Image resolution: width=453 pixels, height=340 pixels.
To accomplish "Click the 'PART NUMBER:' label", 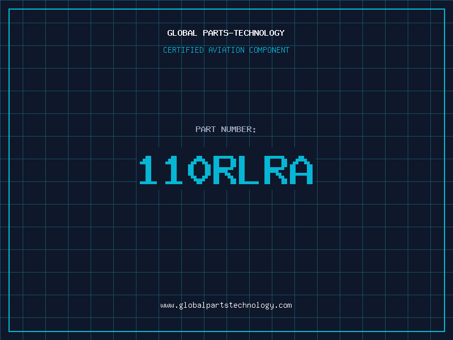I will click(x=226, y=129).
